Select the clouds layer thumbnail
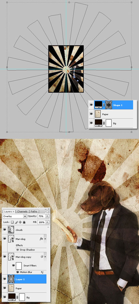Viewport: 139px width, 304px height. (11, 230)
